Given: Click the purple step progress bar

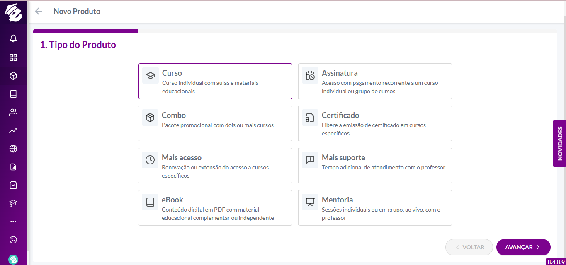Looking at the screenshot, I should pyautogui.click(x=85, y=31).
